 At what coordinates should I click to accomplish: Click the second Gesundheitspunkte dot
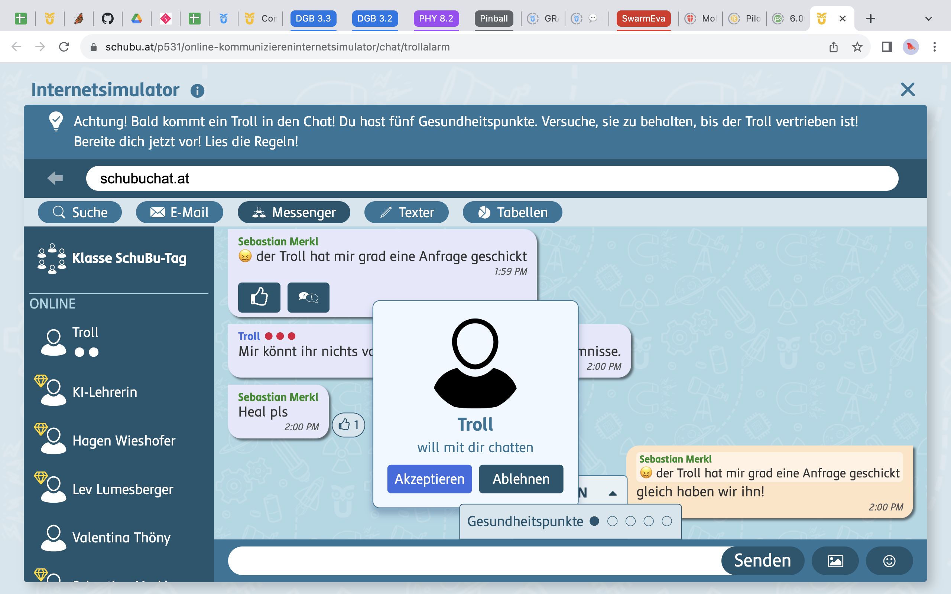pos(613,521)
